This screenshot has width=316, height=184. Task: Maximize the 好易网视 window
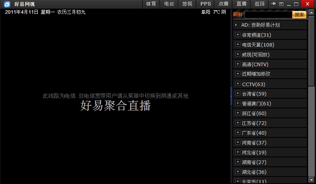(x=296, y=4)
